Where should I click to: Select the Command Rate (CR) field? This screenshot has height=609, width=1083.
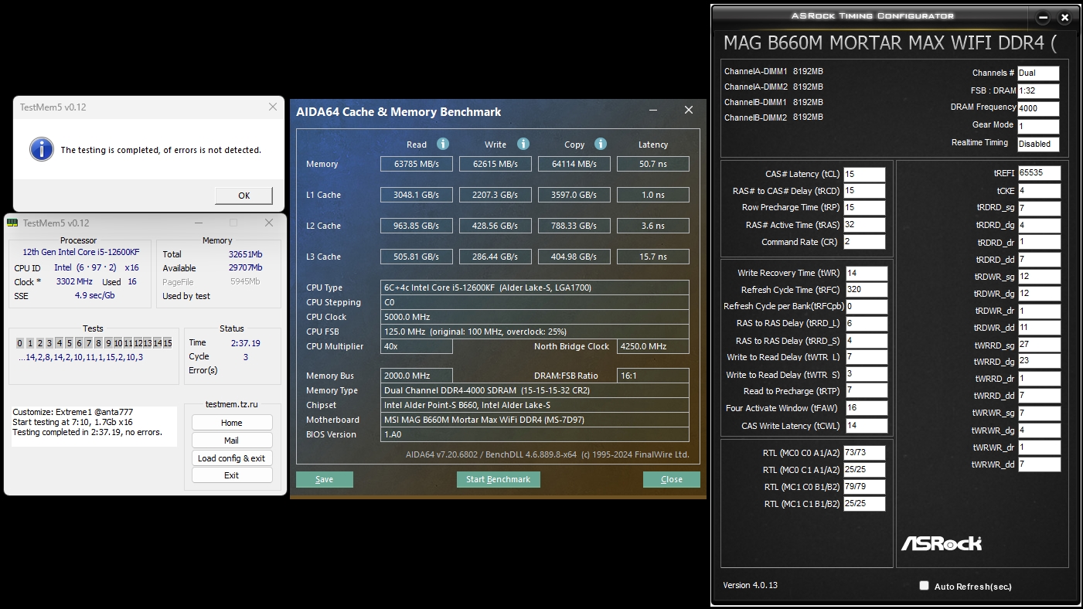pyautogui.click(x=865, y=242)
